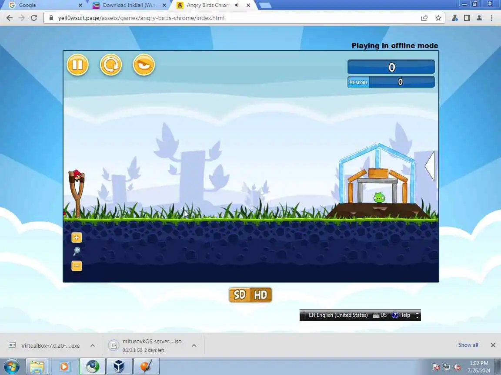This screenshot has width=501, height=375.
Task: Close the downloads bar
Action: pos(493,345)
